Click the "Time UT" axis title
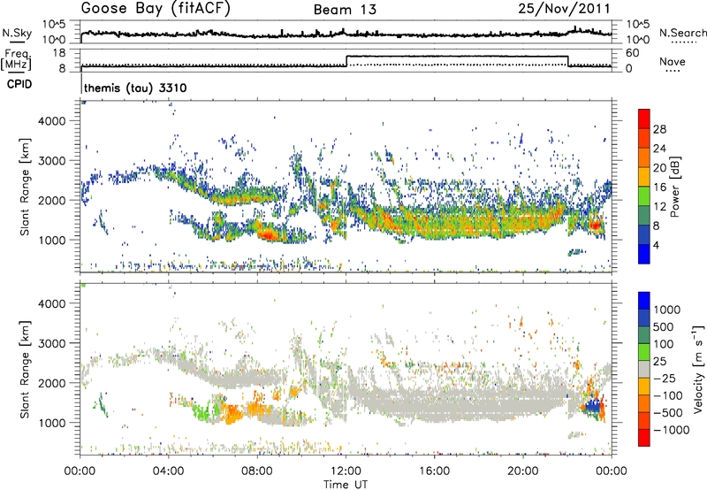The image size is (707, 490). click(x=346, y=485)
